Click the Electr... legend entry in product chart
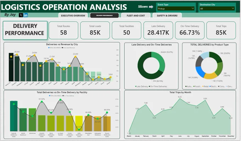The width and height of the screenshot is (241, 141). click(213, 86)
